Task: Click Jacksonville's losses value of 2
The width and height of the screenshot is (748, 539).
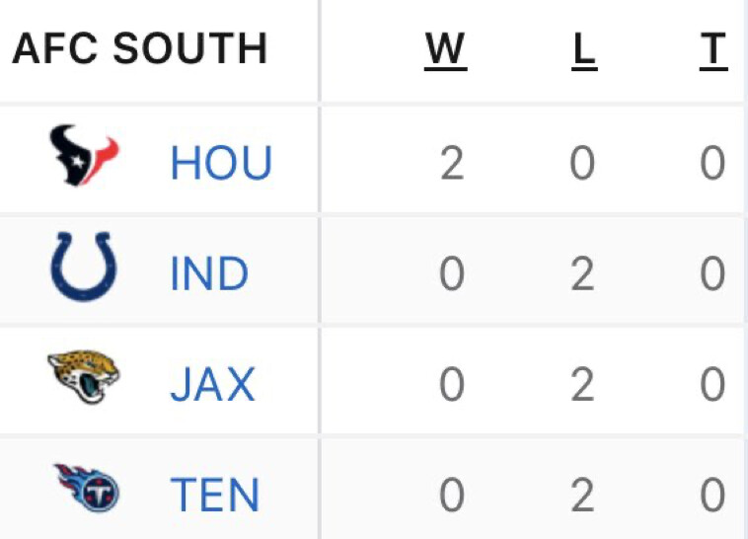Action: tap(582, 385)
